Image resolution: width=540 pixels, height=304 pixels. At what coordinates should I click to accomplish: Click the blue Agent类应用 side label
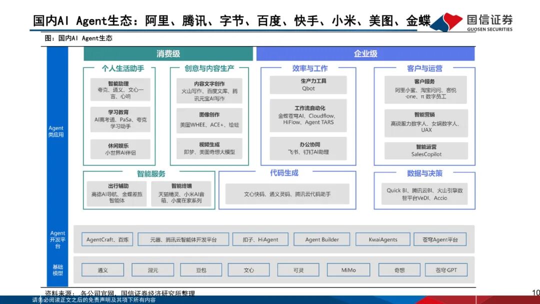tap(56, 131)
